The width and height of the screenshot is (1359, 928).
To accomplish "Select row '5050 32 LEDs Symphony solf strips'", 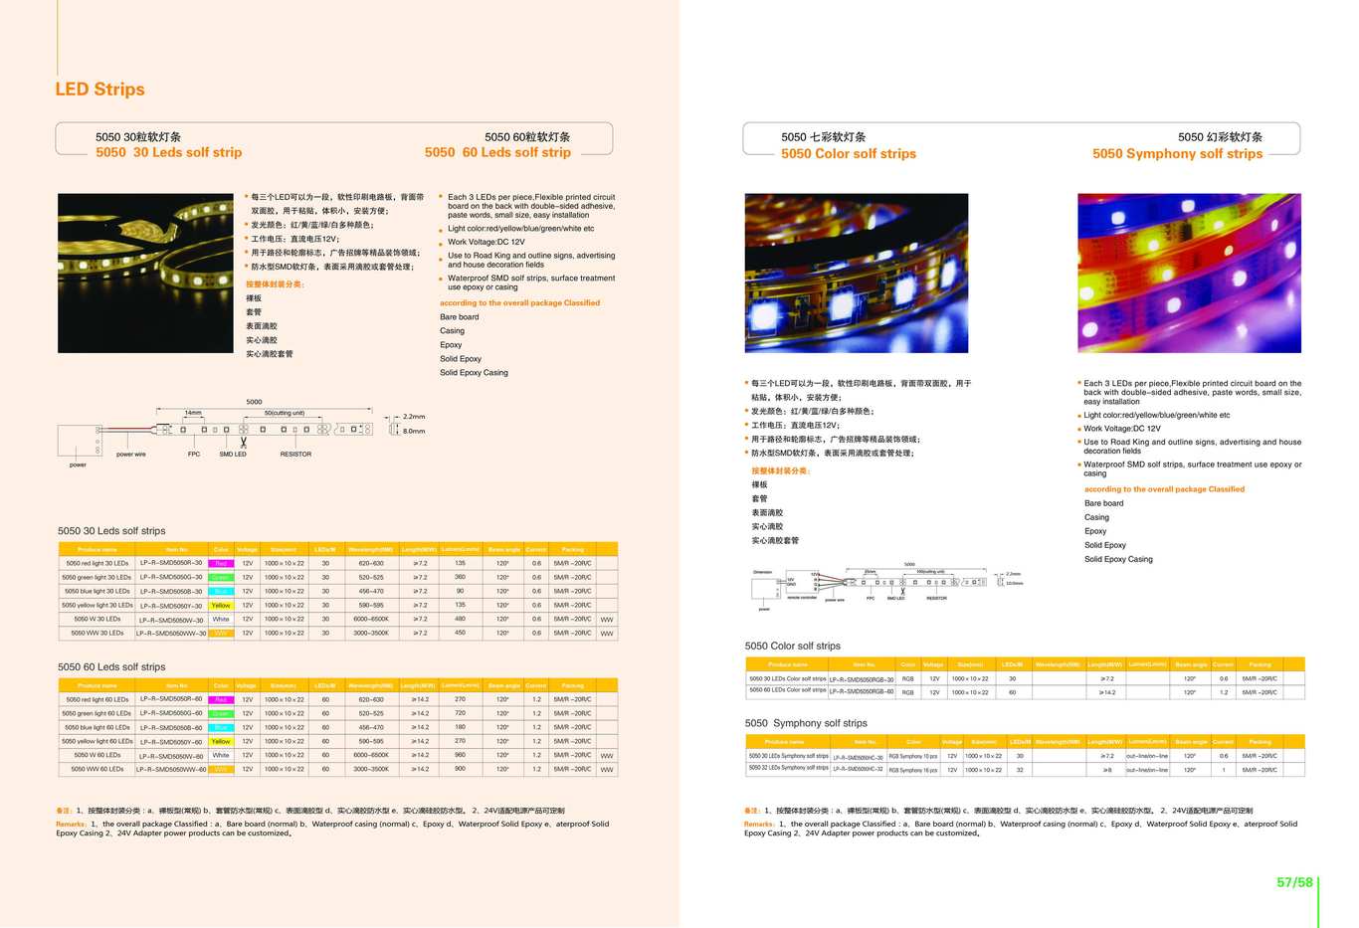I will [1025, 769].
